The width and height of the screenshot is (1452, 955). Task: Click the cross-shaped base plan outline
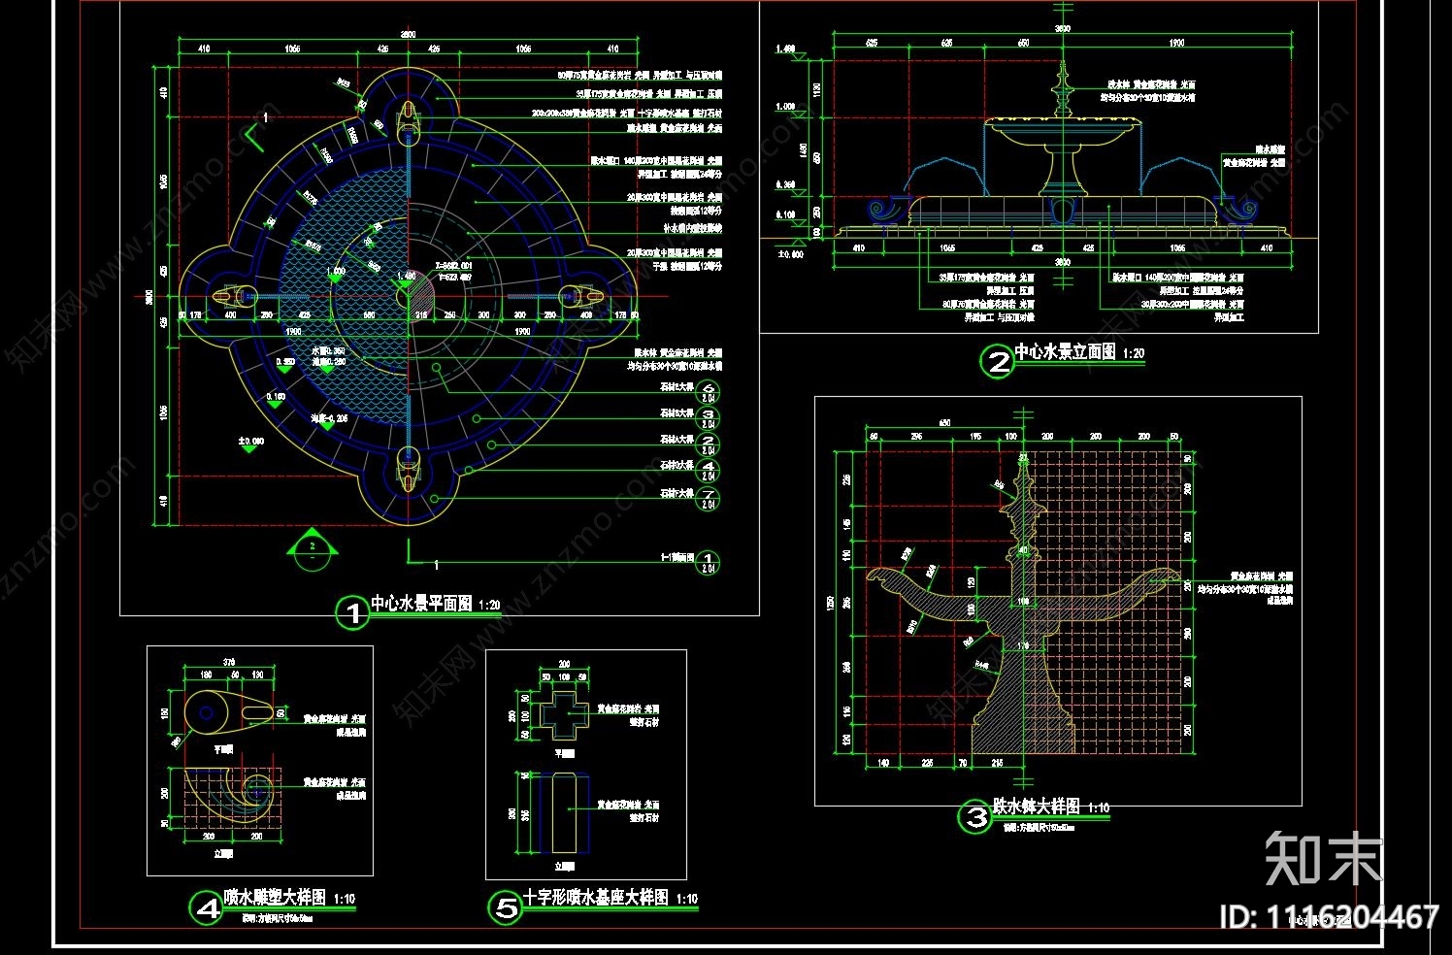point(563,715)
